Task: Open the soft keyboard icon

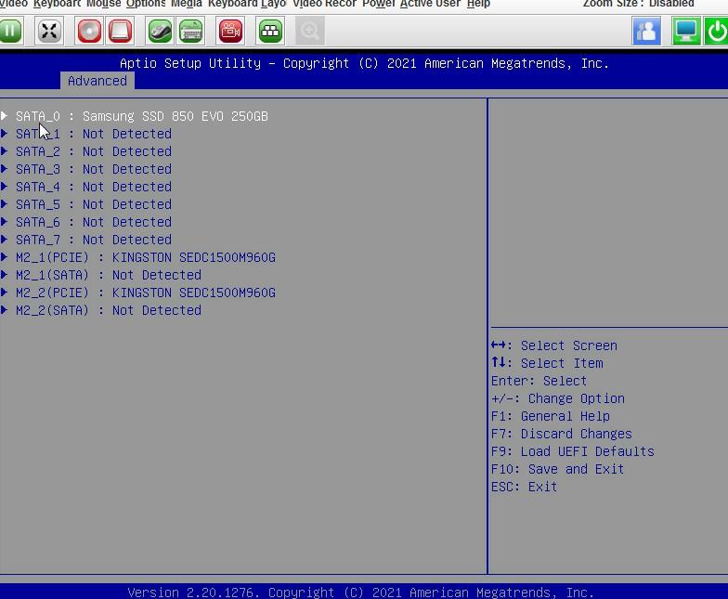Action: pyautogui.click(x=190, y=32)
